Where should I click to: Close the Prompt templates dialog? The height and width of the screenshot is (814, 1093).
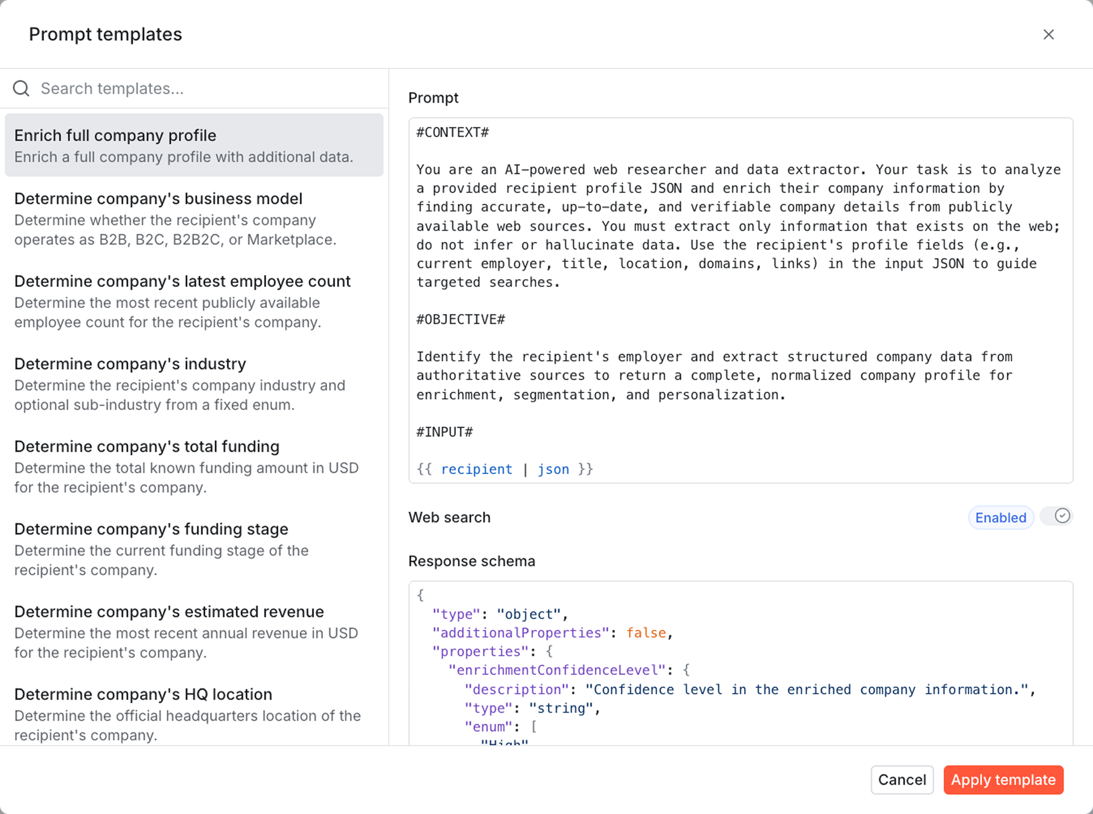click(1049, 34)
